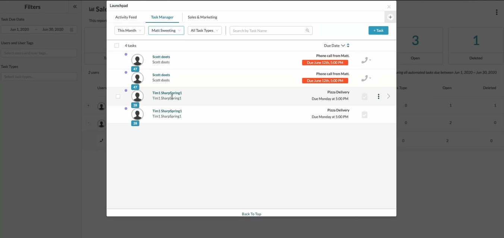
Task: Click the + Task button
Action: pyautogui.click(x=378, y=31)
